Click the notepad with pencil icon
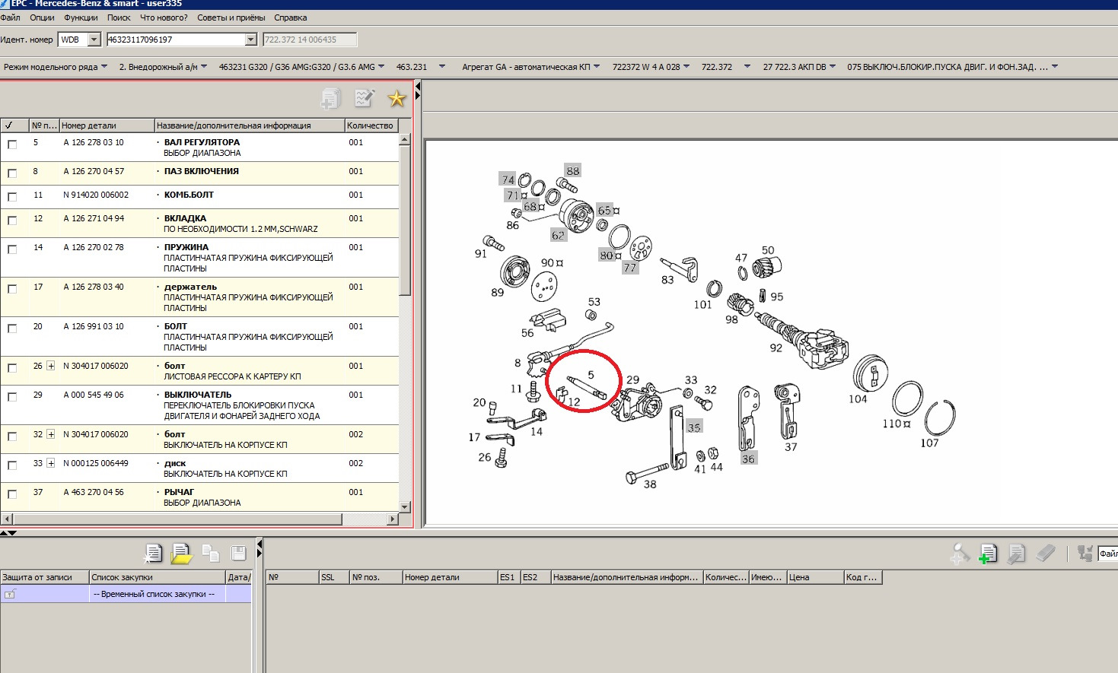Image resolution: width=1118 pixels, height=673 pixels. pos(365,98)
